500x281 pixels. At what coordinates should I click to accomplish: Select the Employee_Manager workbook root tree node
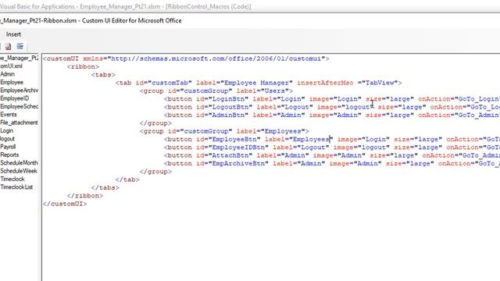coord(19,58)
